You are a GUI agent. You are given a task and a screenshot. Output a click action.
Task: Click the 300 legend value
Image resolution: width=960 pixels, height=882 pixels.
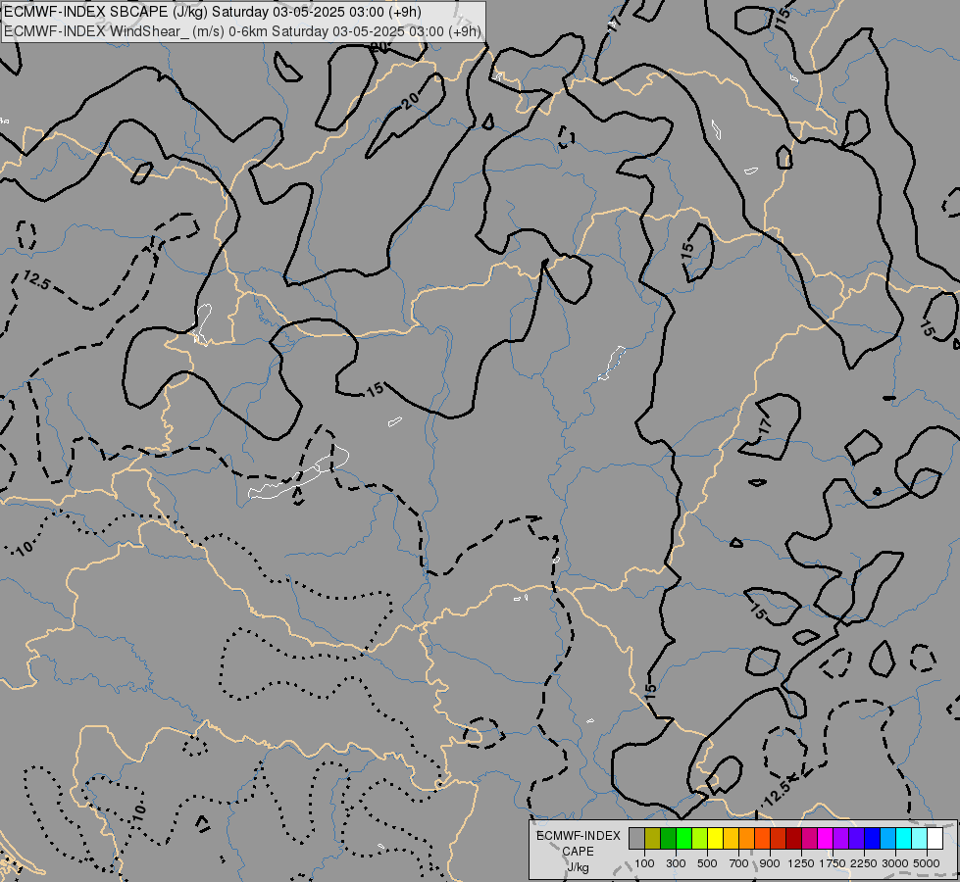point(676,863)
